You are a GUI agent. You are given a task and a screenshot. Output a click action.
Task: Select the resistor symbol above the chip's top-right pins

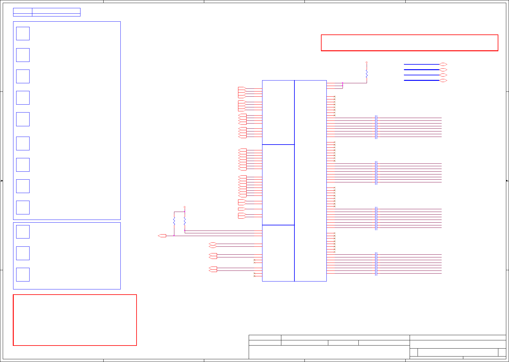[367, 73]
